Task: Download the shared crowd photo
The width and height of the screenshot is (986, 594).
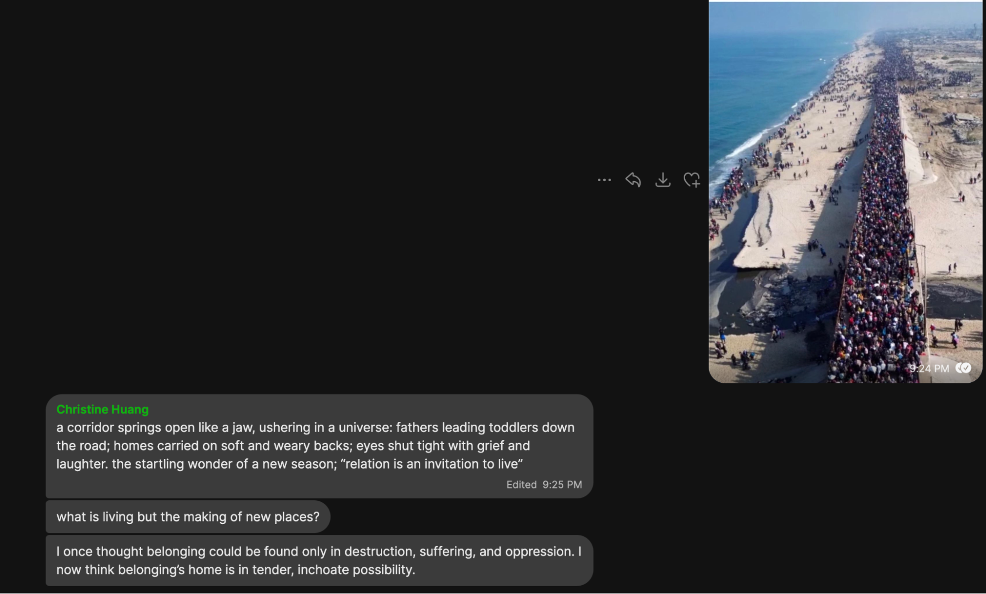Action: click(x=662, y=180)
